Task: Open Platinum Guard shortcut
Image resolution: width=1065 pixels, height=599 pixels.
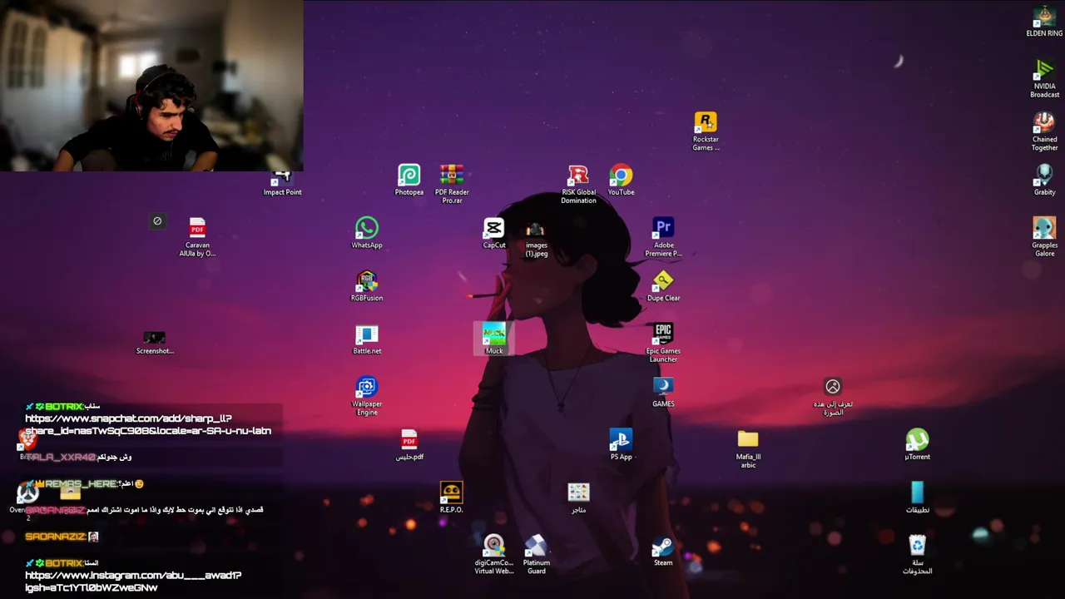Action: 536,554
